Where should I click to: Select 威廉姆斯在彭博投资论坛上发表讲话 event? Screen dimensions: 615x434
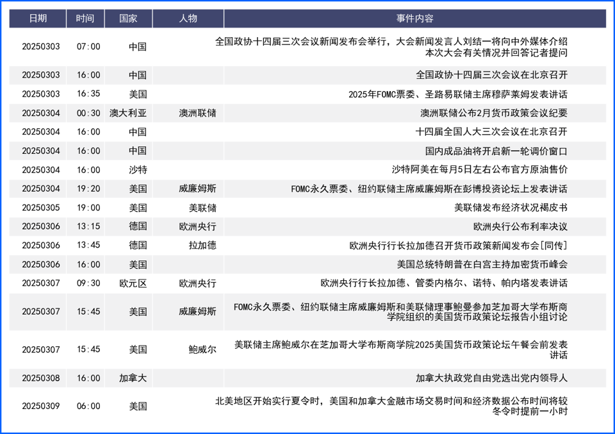pos(429,189)
